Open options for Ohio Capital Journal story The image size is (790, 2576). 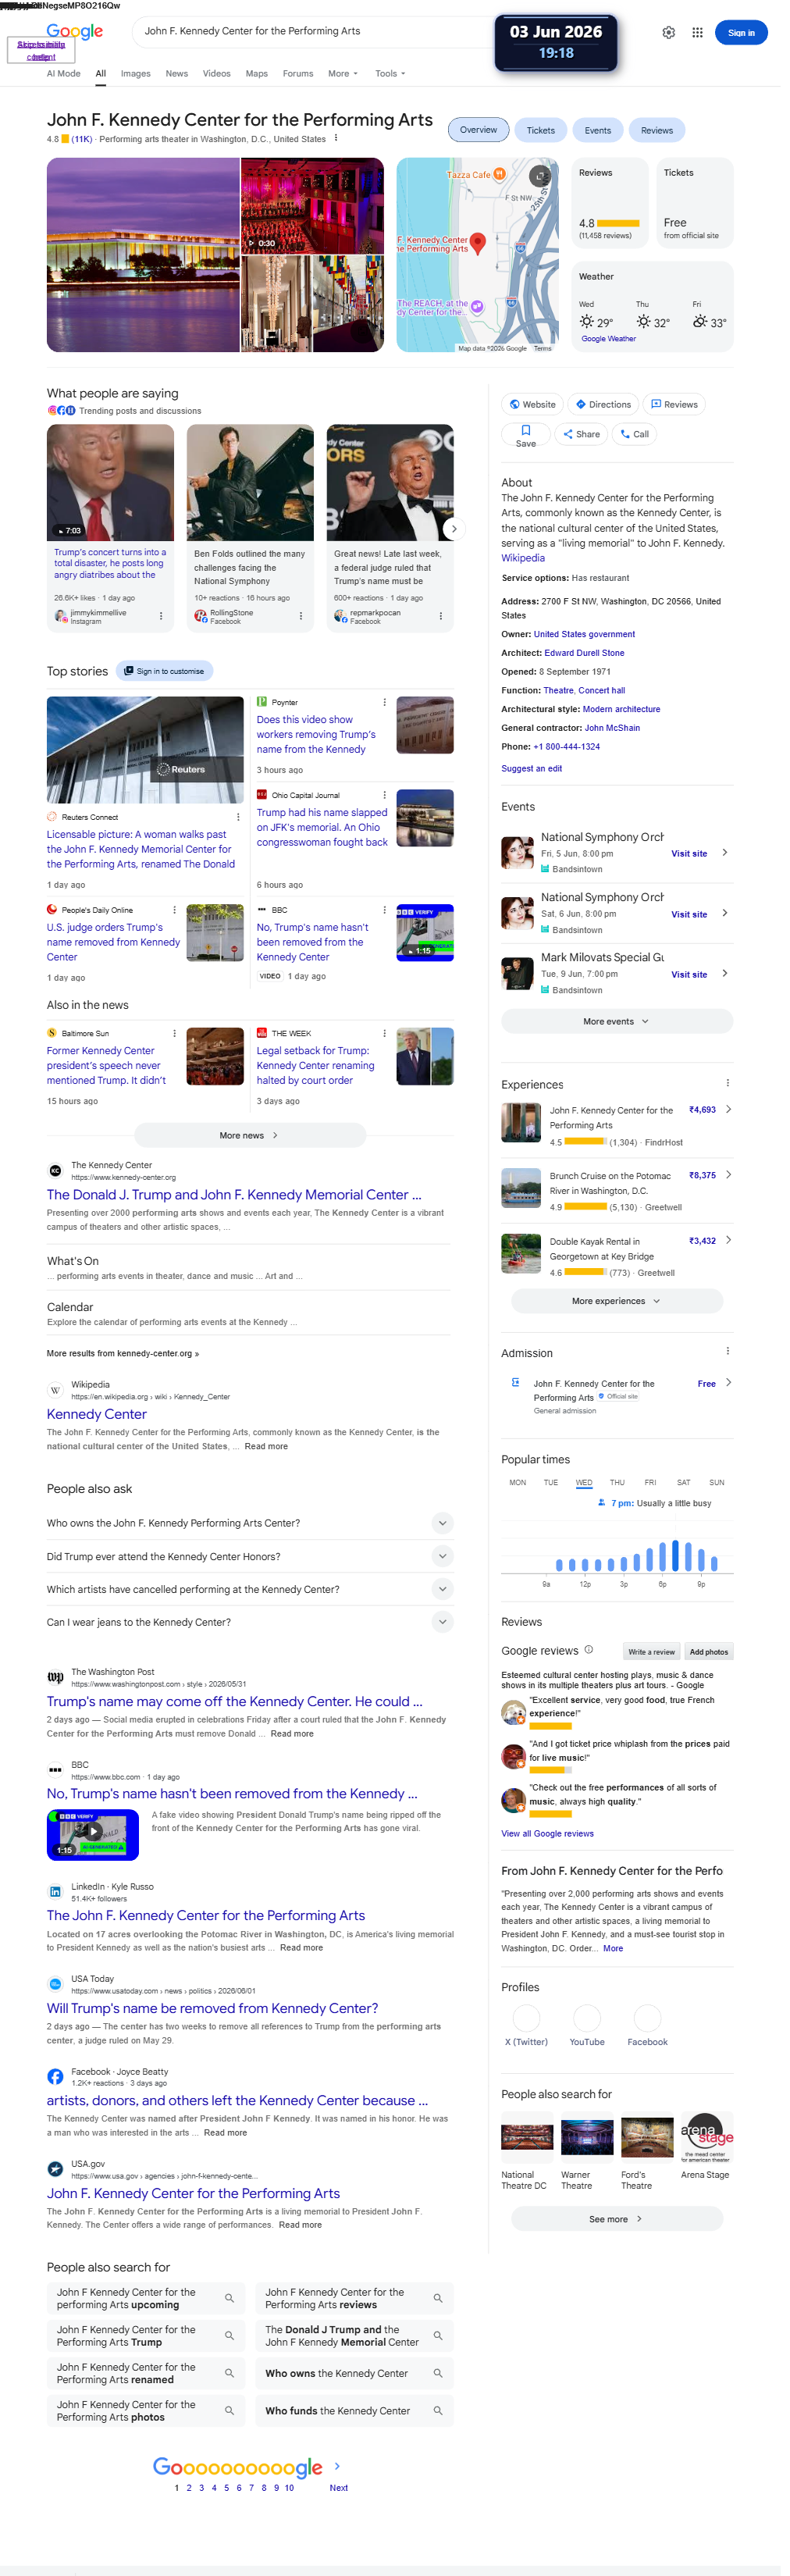[x=385, y=795]
